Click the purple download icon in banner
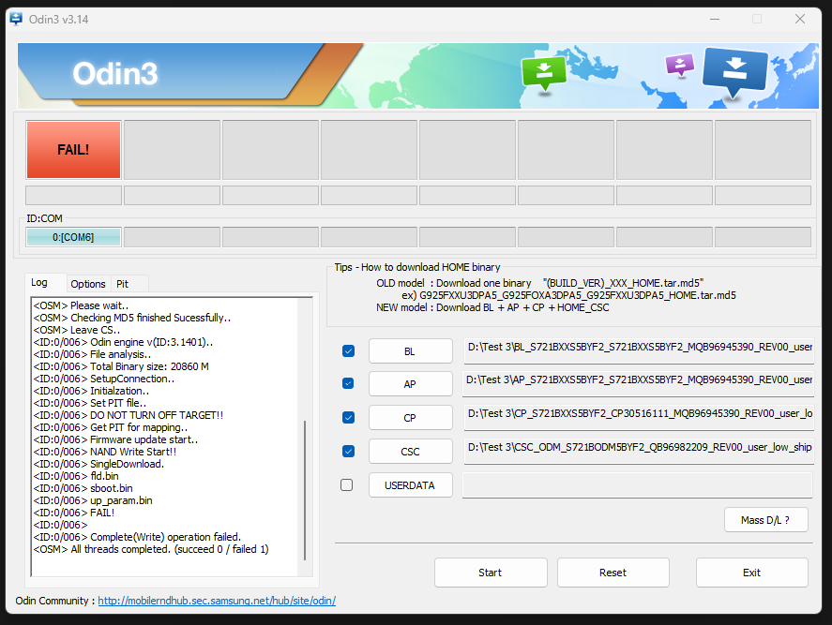The width and height of the screenshot is (832, 625). point(679,65)
